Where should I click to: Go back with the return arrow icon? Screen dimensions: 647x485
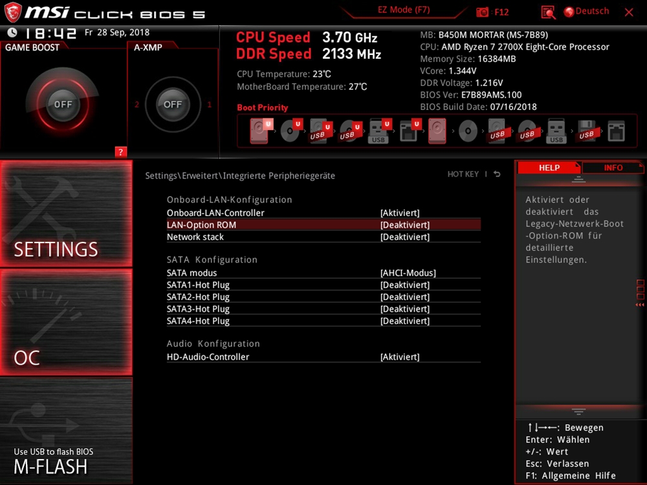(x=497, y=174)
